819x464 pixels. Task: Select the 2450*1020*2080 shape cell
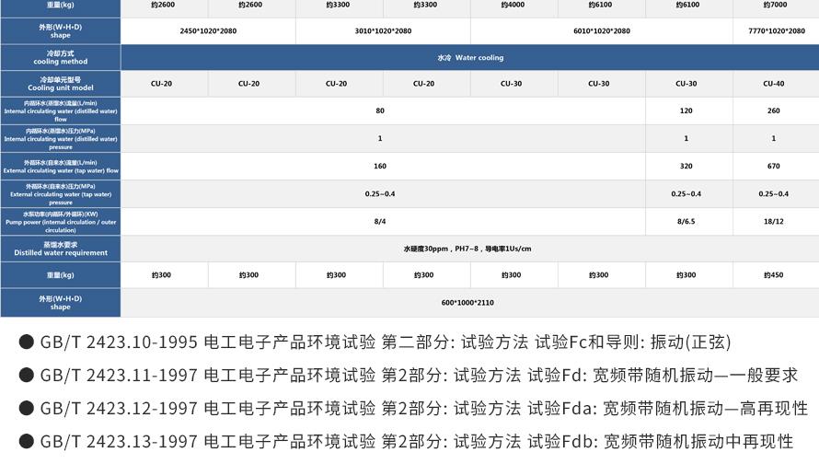[208, 30]
